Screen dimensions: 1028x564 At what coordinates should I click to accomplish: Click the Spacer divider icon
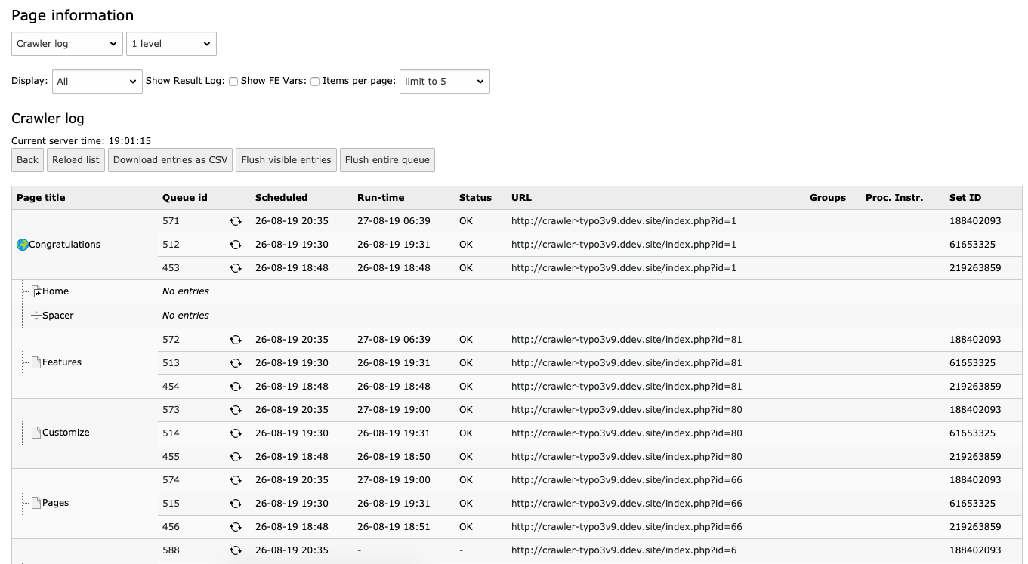point(36,316)
